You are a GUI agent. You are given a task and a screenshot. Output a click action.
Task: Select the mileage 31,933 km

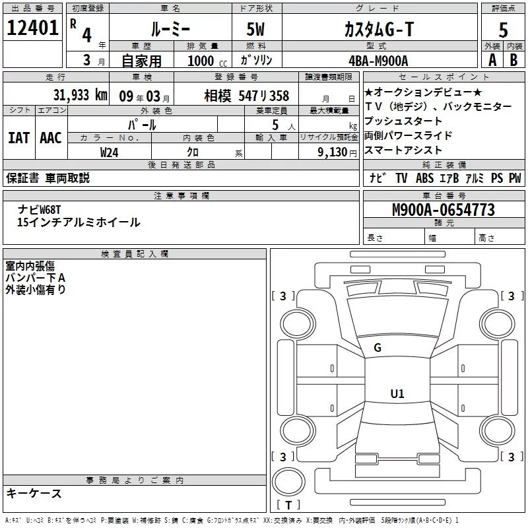click(x=80, y=95)
